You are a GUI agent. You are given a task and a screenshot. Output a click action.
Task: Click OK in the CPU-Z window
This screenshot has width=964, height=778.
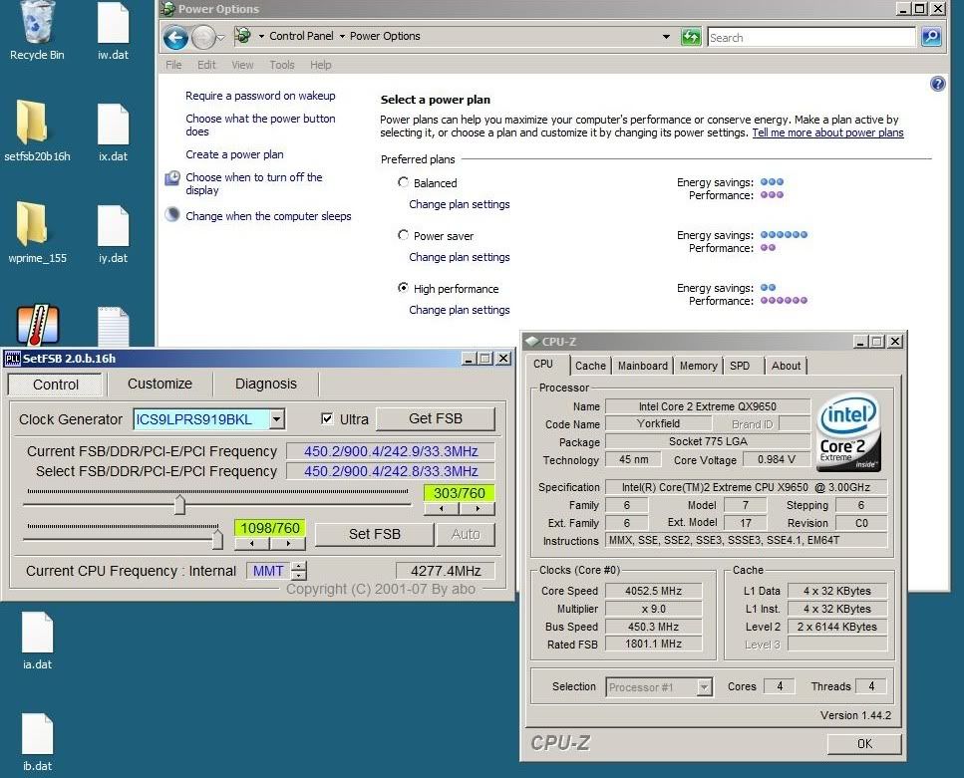click(x=864, y=743)
